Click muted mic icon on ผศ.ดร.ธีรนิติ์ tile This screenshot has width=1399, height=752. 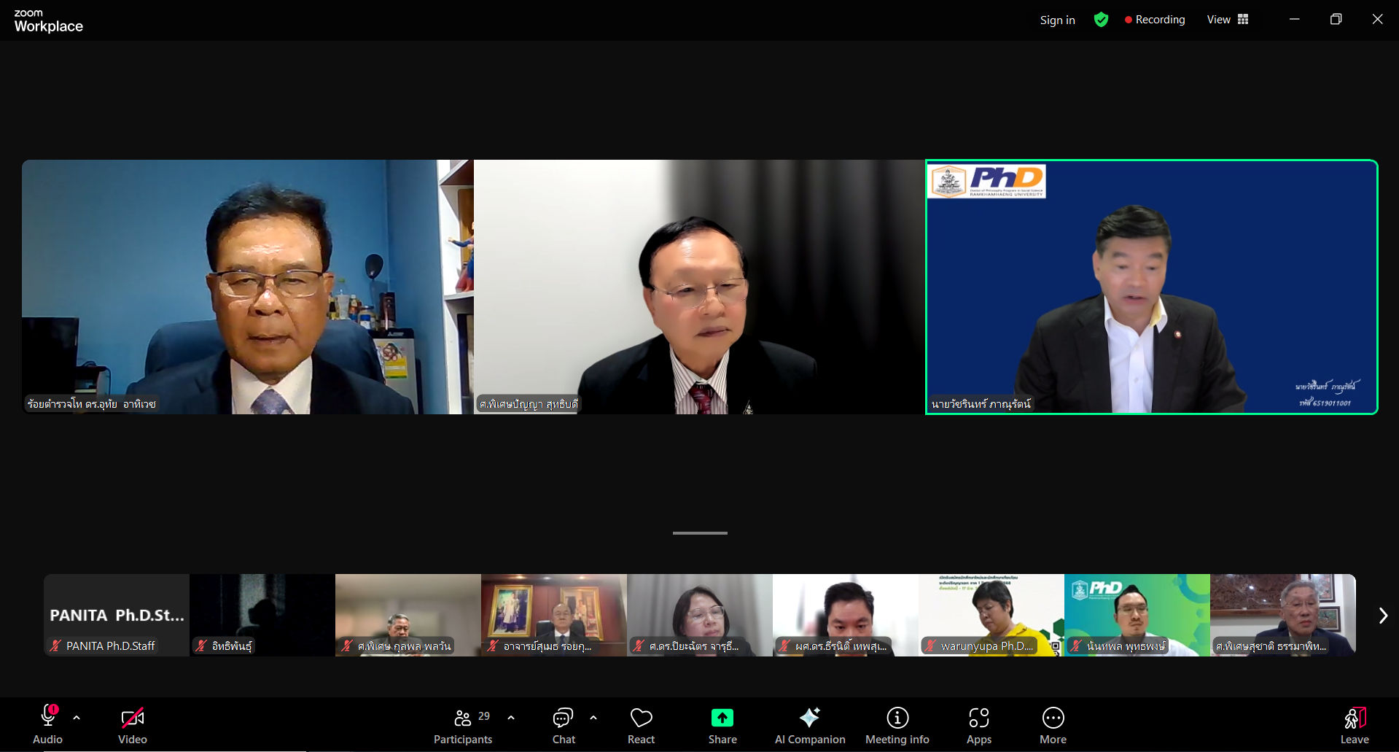[784, 646]
